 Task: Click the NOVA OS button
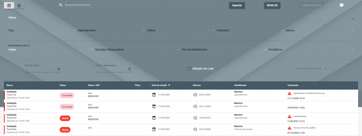272,6
